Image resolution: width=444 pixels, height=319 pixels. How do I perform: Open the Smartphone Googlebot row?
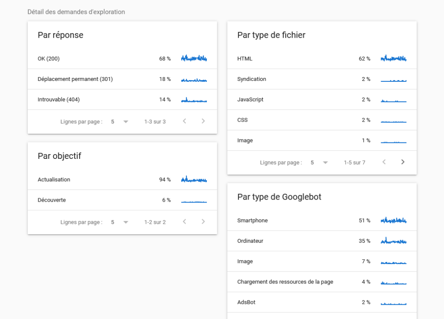[x=322, y=220]
